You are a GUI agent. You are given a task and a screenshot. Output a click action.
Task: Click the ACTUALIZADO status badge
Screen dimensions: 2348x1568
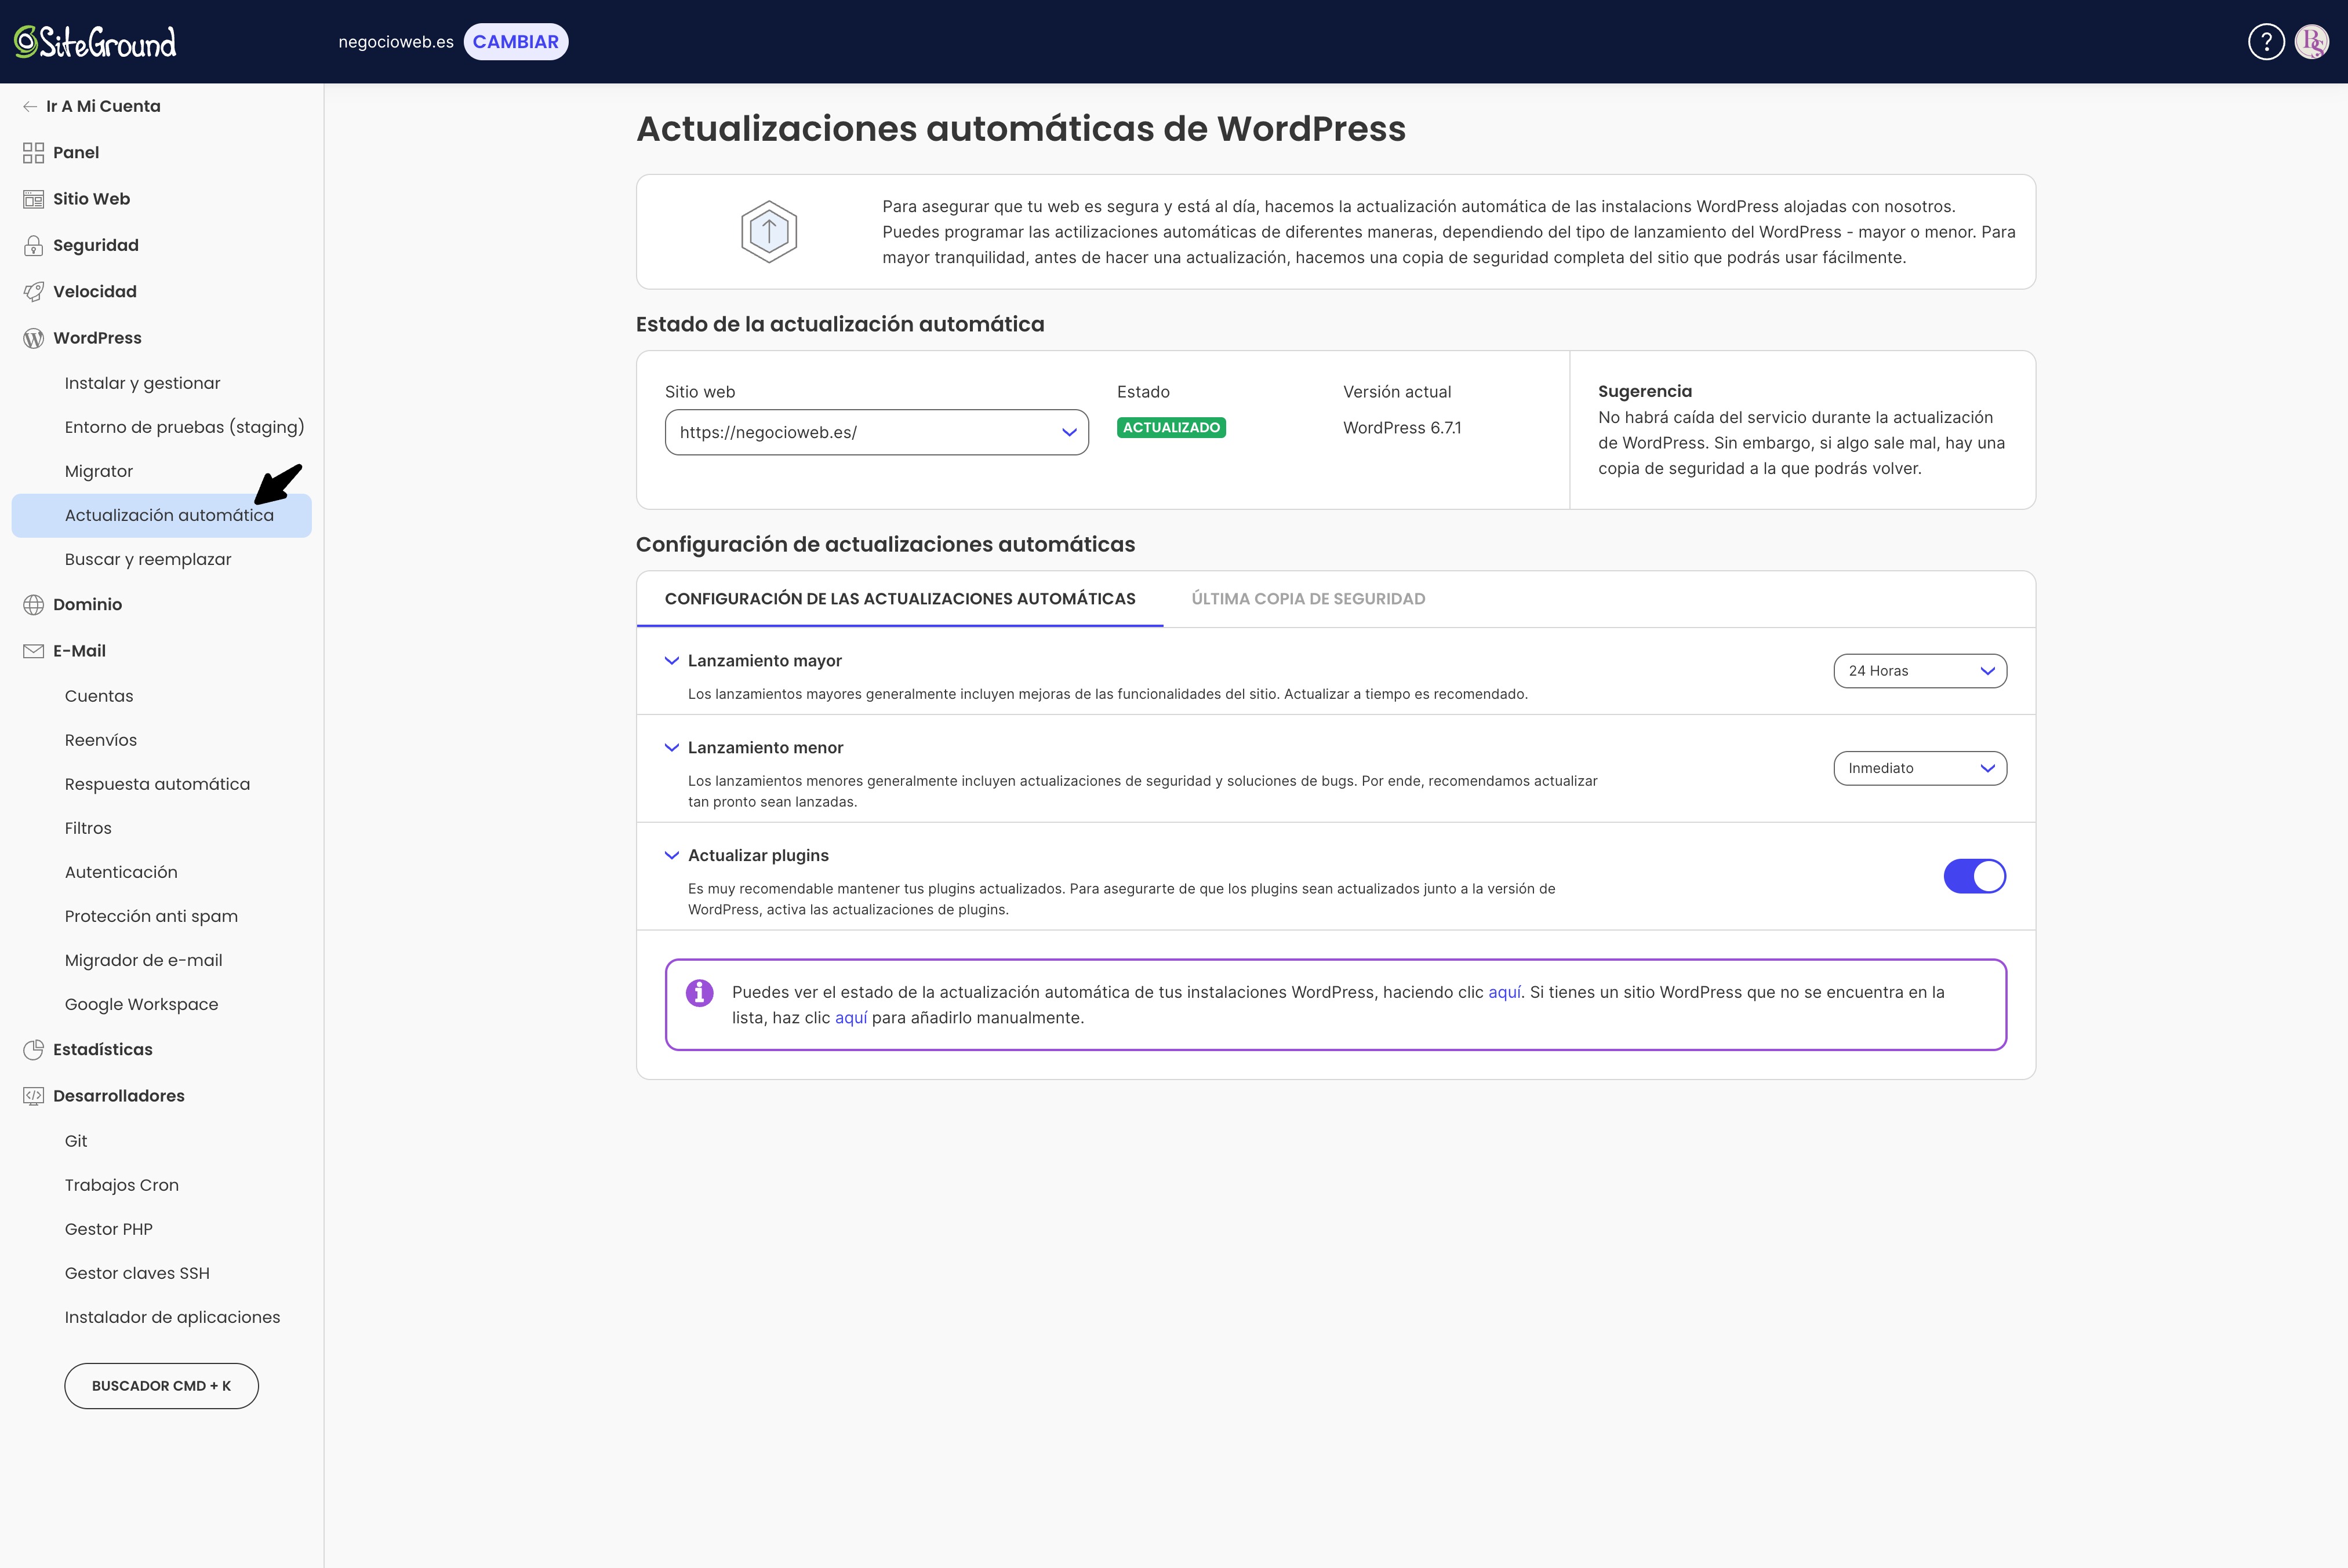tap(1172, 427)
